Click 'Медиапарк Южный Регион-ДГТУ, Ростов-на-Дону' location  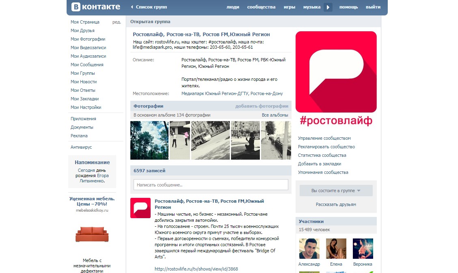232,93
